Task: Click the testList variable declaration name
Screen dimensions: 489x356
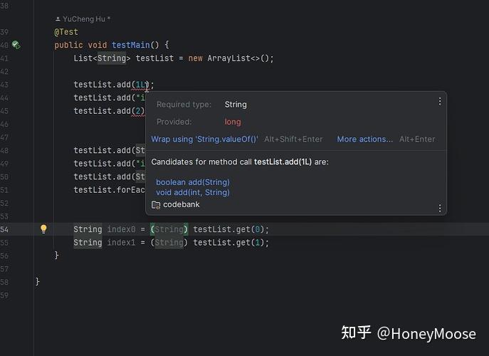Action: [x=154, y=58]
